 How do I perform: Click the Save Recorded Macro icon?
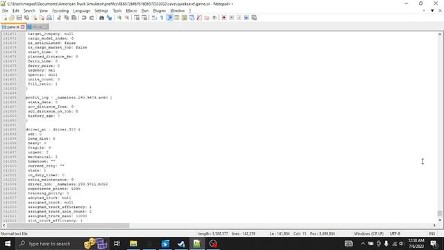(254, 17)
